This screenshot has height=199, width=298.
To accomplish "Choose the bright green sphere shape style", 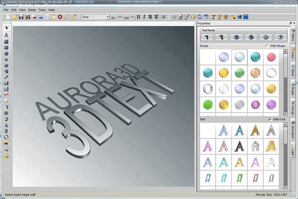I will 208,104.
